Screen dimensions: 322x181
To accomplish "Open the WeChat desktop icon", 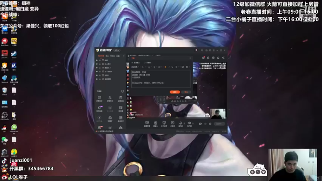I will click(x=4, y=140).
